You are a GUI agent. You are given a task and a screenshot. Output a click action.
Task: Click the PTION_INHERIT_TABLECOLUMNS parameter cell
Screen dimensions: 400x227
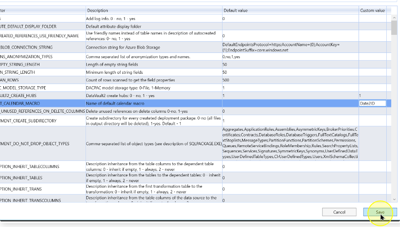point(43,166)
